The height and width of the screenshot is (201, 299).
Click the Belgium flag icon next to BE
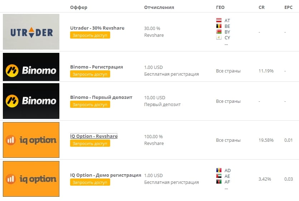pos(219,26)
